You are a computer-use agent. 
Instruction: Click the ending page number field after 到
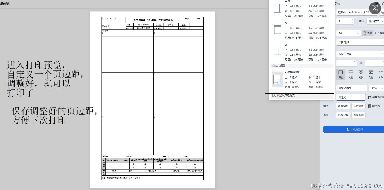(374, 63)
